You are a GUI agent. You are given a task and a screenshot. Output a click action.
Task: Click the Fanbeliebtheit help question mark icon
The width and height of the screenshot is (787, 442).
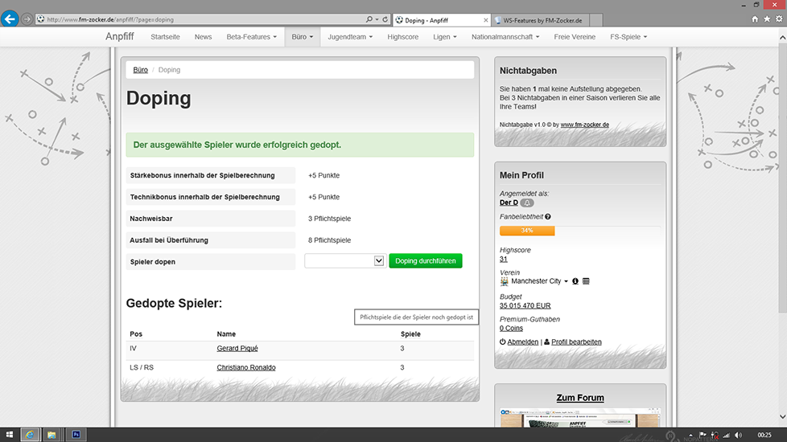pyautogui.click(x=548, y=217)
